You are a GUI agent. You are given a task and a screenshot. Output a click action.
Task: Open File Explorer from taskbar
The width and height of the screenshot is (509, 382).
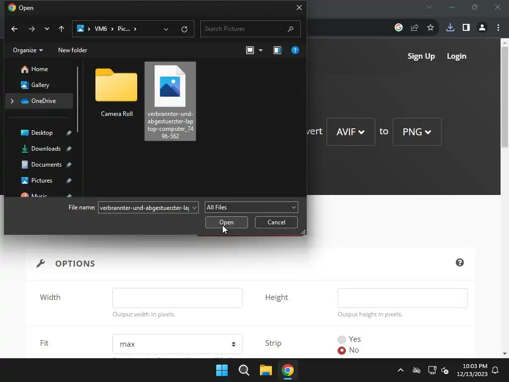click(x=266, y=370)
